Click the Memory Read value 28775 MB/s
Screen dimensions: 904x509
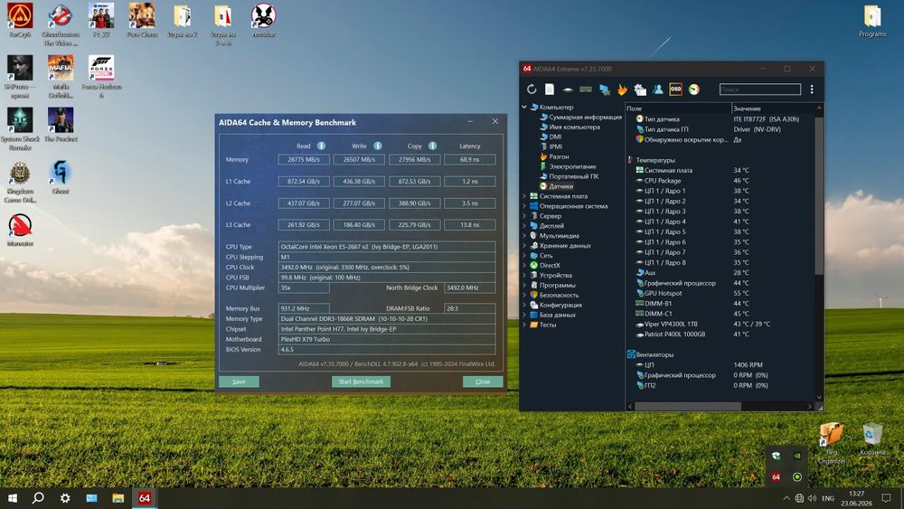pyautogui.click(x=304, y=160)
